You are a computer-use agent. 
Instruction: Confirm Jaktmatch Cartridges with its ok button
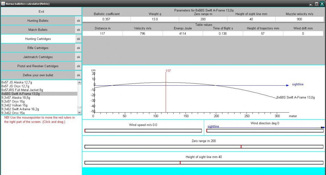tap(78, 57)
